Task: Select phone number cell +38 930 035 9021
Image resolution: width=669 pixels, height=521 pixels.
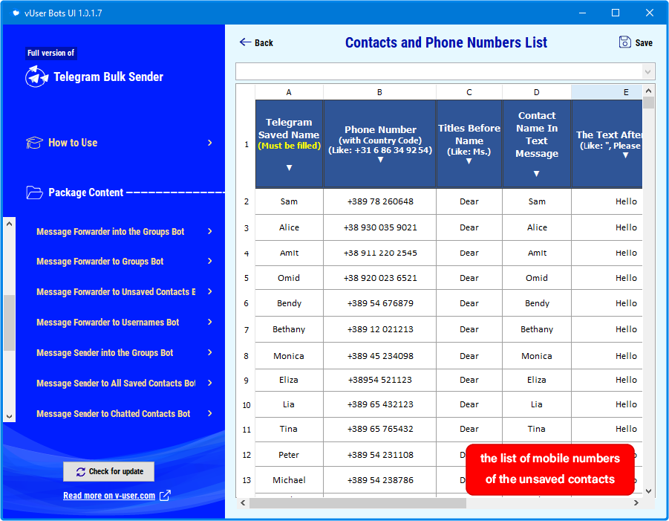Action: point(379,227)
